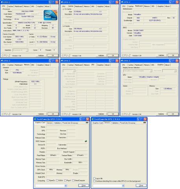Click the processor name value Intel Xeon
The image size is (180, 189).
28,11
